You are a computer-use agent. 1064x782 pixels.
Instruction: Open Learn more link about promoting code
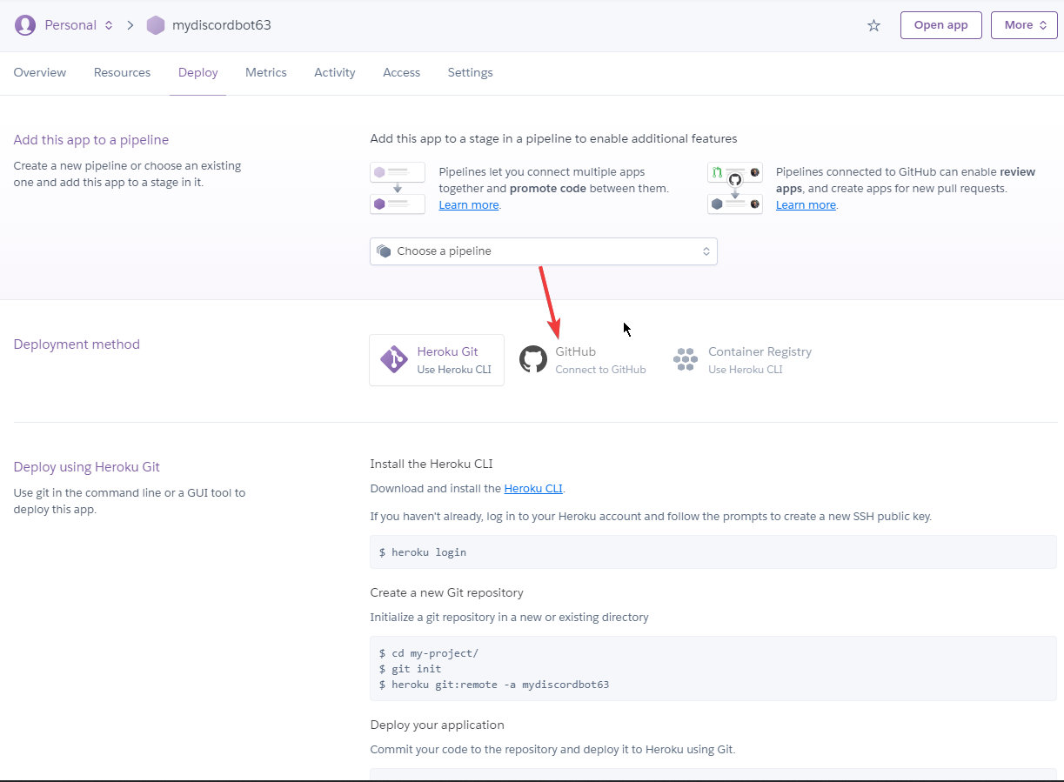[x=469, y=205]
